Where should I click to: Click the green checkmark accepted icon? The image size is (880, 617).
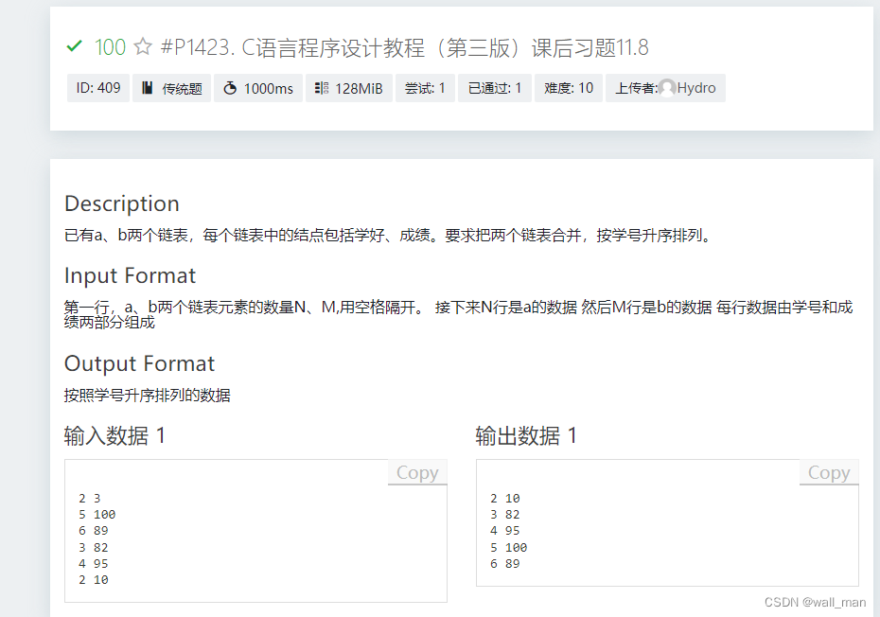[74, 46]
